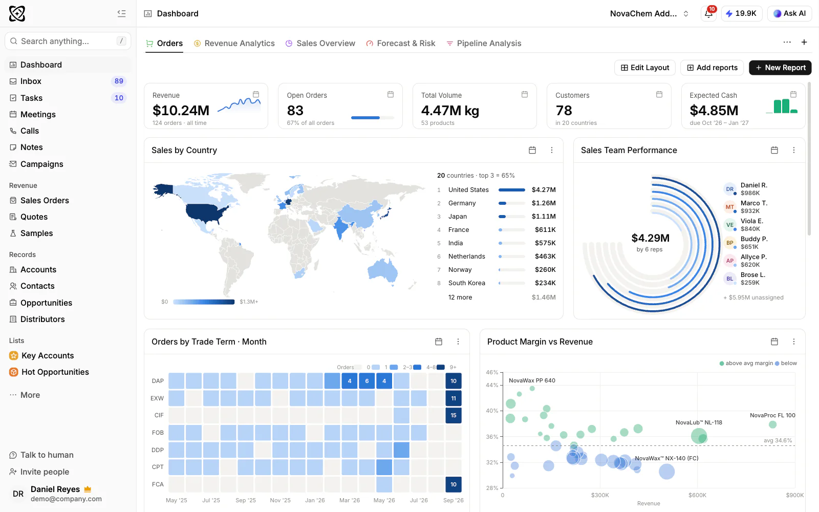Collapse the sidebar with the toggle icon
The width and height of the screenshot is (819, 512).
(121, 13)
